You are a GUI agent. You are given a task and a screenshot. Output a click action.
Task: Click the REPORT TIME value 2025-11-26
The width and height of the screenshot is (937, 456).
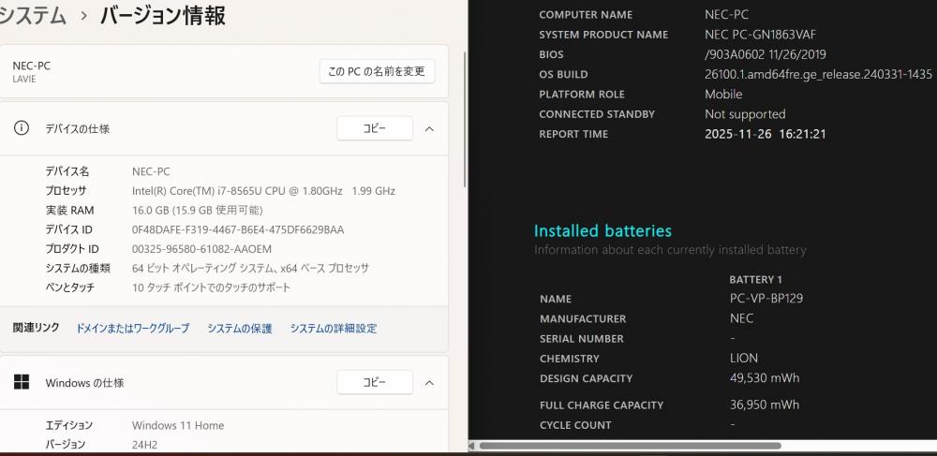[766, 134]
